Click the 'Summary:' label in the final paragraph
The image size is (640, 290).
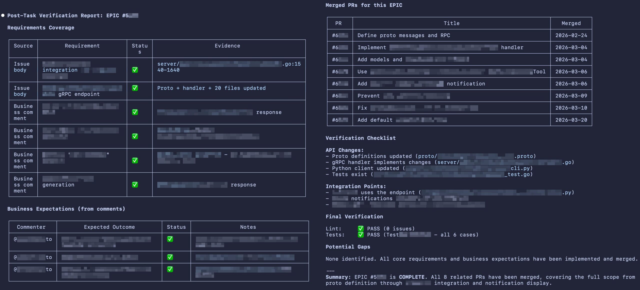338,277
